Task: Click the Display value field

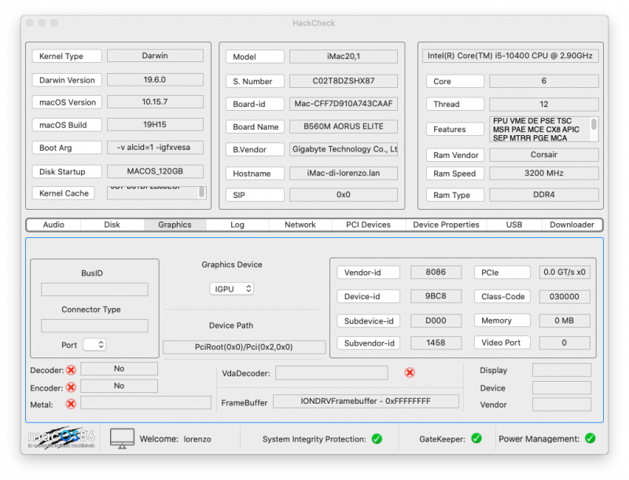Action: coord(561,370)
